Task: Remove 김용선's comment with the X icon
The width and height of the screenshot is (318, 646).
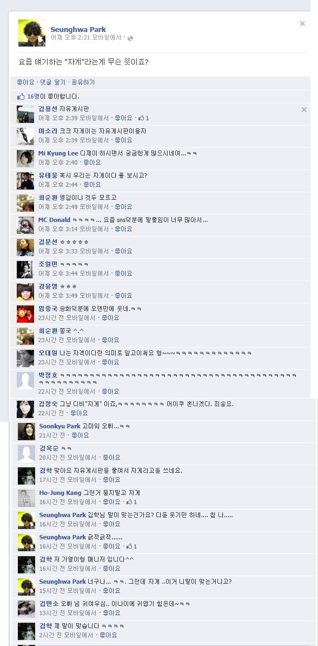Action: 304,109
